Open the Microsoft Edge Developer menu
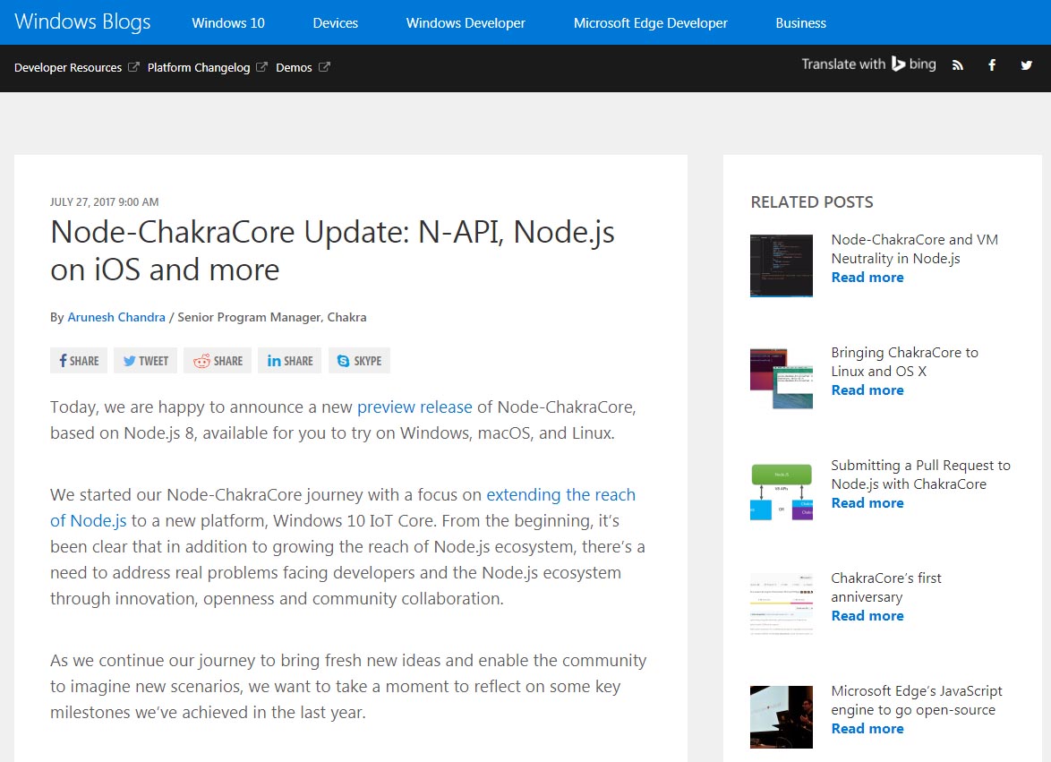Viewport: 1051px width, 762px height. pyautogui.click(x=650, y=22)
